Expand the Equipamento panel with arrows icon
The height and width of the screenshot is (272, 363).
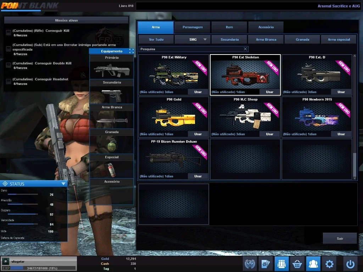(132, 51)
